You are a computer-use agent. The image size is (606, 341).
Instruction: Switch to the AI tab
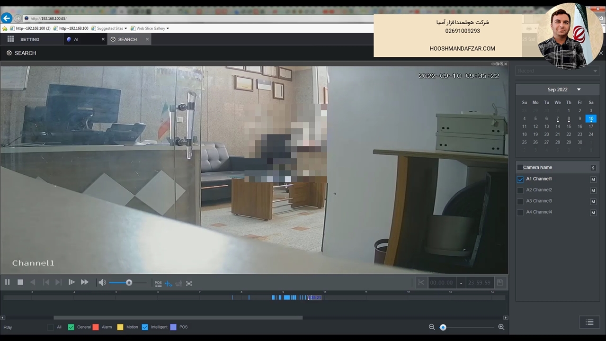(76, 40)
